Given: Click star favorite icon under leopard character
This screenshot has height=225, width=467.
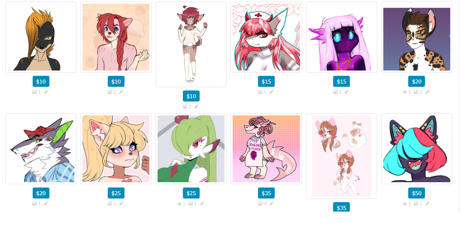Looking at the screenshot, I should [x=405, y=92].
